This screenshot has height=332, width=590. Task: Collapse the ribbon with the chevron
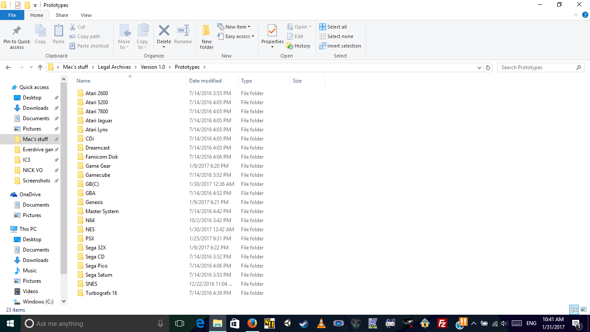coord(575,15)
